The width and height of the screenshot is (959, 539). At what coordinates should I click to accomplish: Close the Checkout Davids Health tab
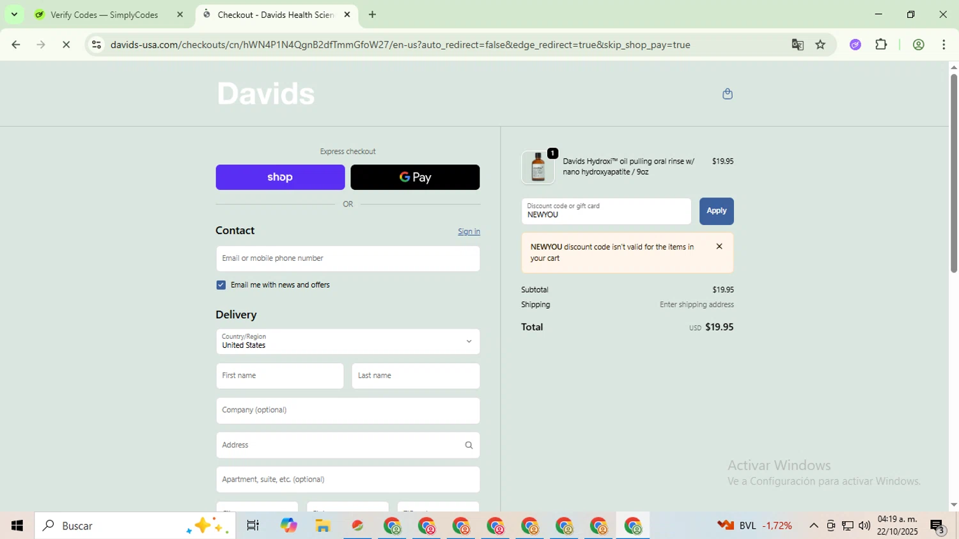pos(347,15)
